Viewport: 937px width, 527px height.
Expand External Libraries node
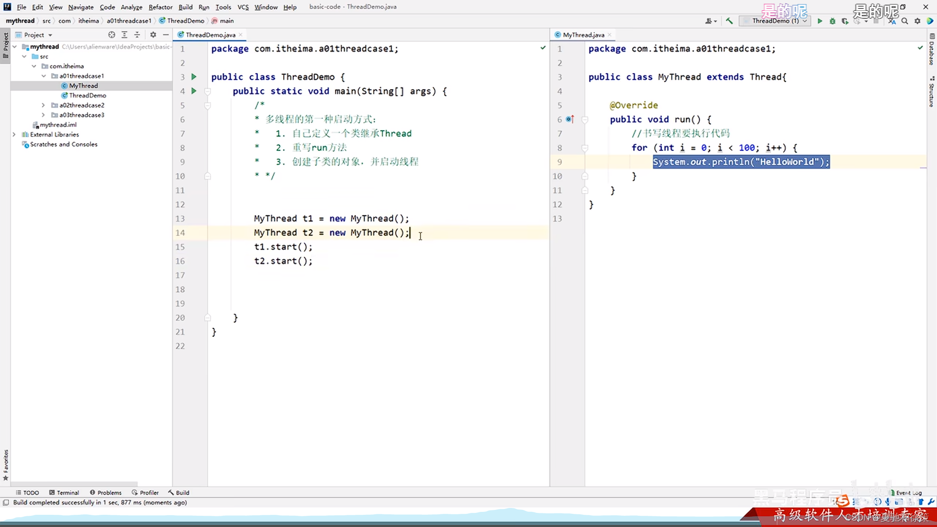(x=14, y=134)
